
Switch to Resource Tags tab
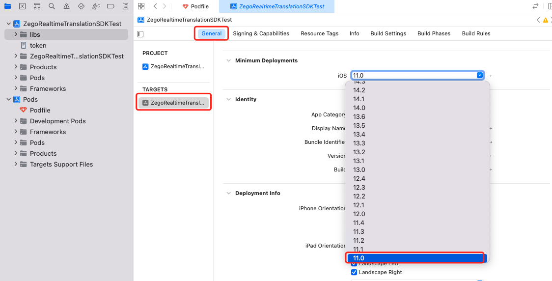[319, 33]
